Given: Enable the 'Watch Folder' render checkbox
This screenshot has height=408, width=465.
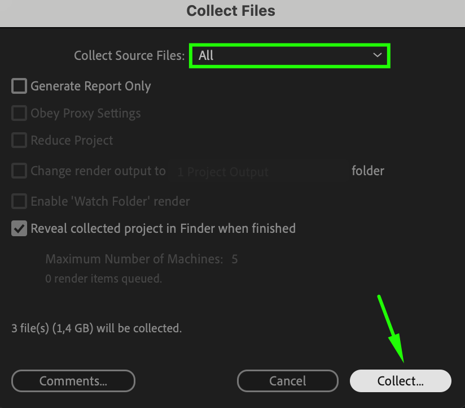Looking at the screenshot, I should 20,201.
